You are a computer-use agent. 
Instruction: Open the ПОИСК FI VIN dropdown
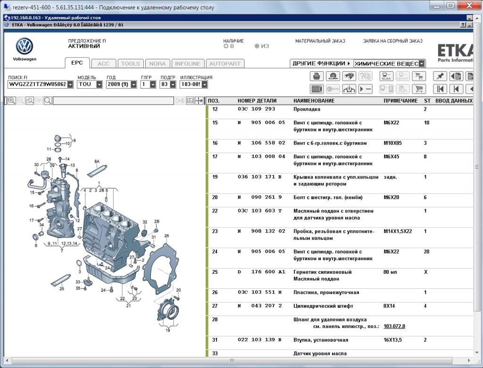70,84
